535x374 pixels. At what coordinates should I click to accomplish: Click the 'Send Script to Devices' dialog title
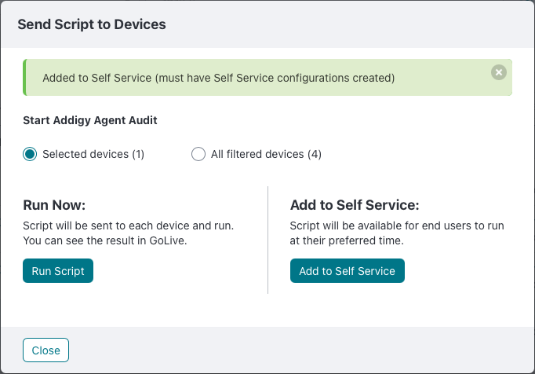(x=92, y=24)
